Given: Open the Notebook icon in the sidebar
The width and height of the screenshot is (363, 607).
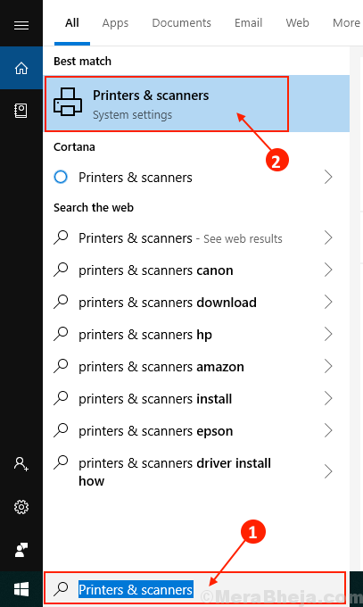Looking at the screenshot, I should 21,111.
